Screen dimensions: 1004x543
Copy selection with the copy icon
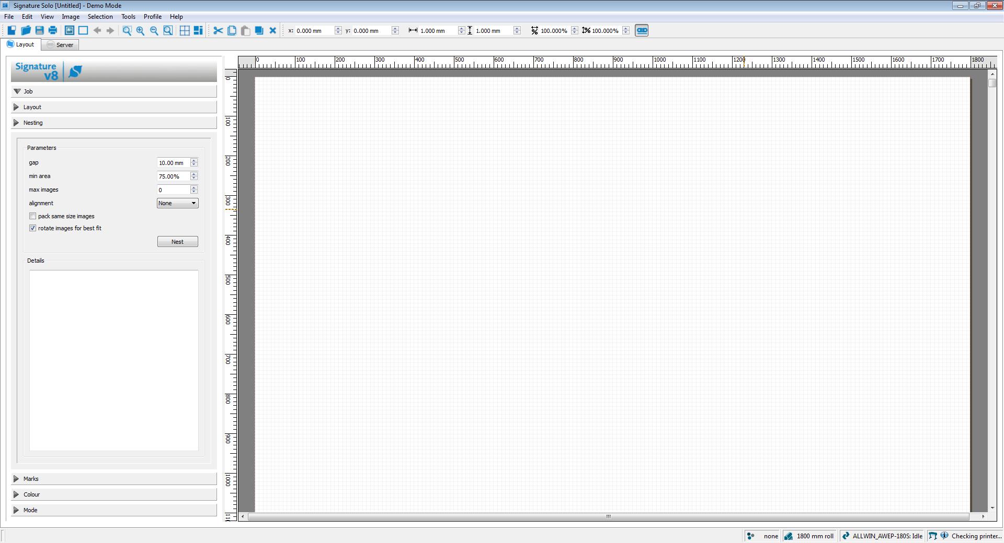pyautogui.click(x=232, y=30)
